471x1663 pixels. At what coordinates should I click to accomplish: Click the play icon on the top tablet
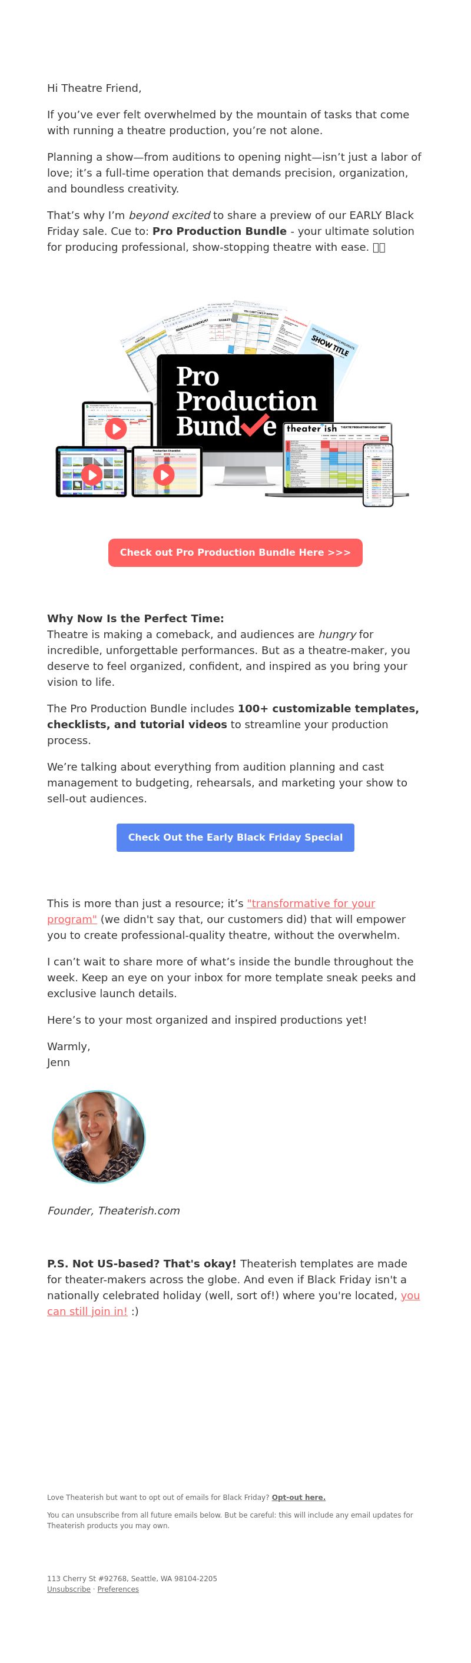coord(115,429)
